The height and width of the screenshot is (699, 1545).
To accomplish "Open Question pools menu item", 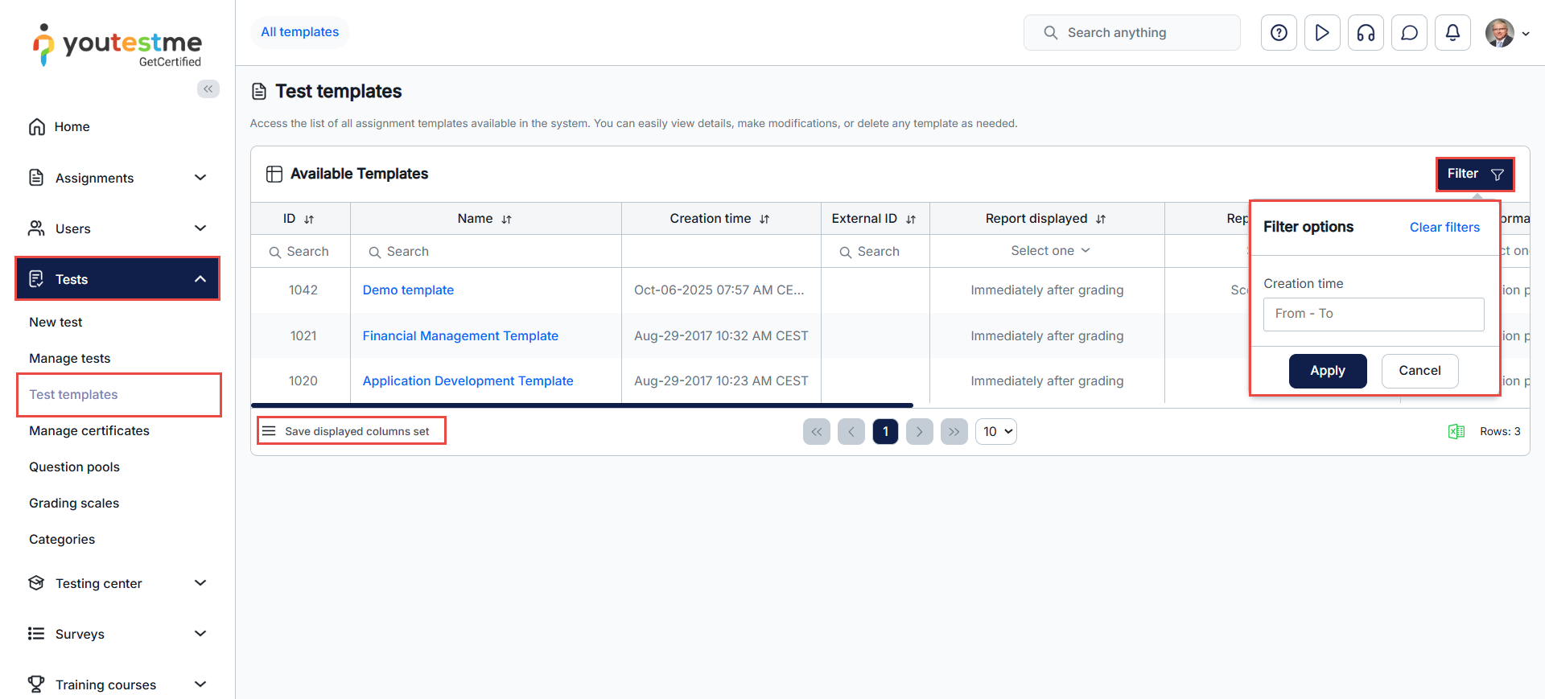I will pos(74,467).
